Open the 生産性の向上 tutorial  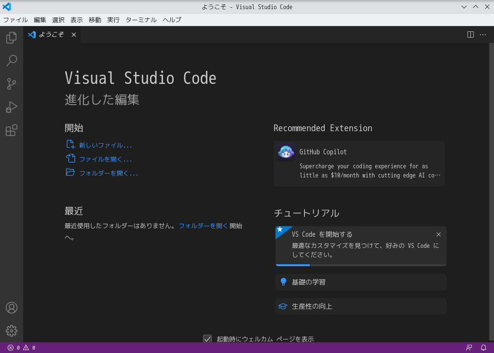coord(361,306)
